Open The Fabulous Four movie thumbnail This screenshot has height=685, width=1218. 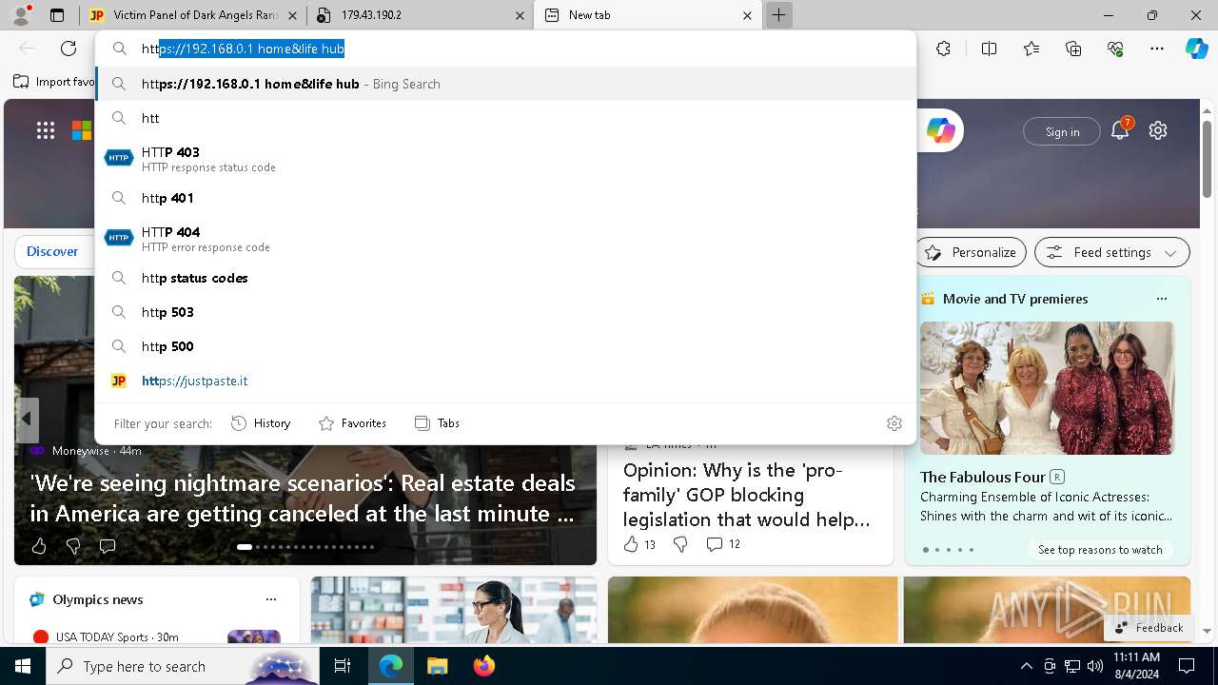[x=1047, y=388]
